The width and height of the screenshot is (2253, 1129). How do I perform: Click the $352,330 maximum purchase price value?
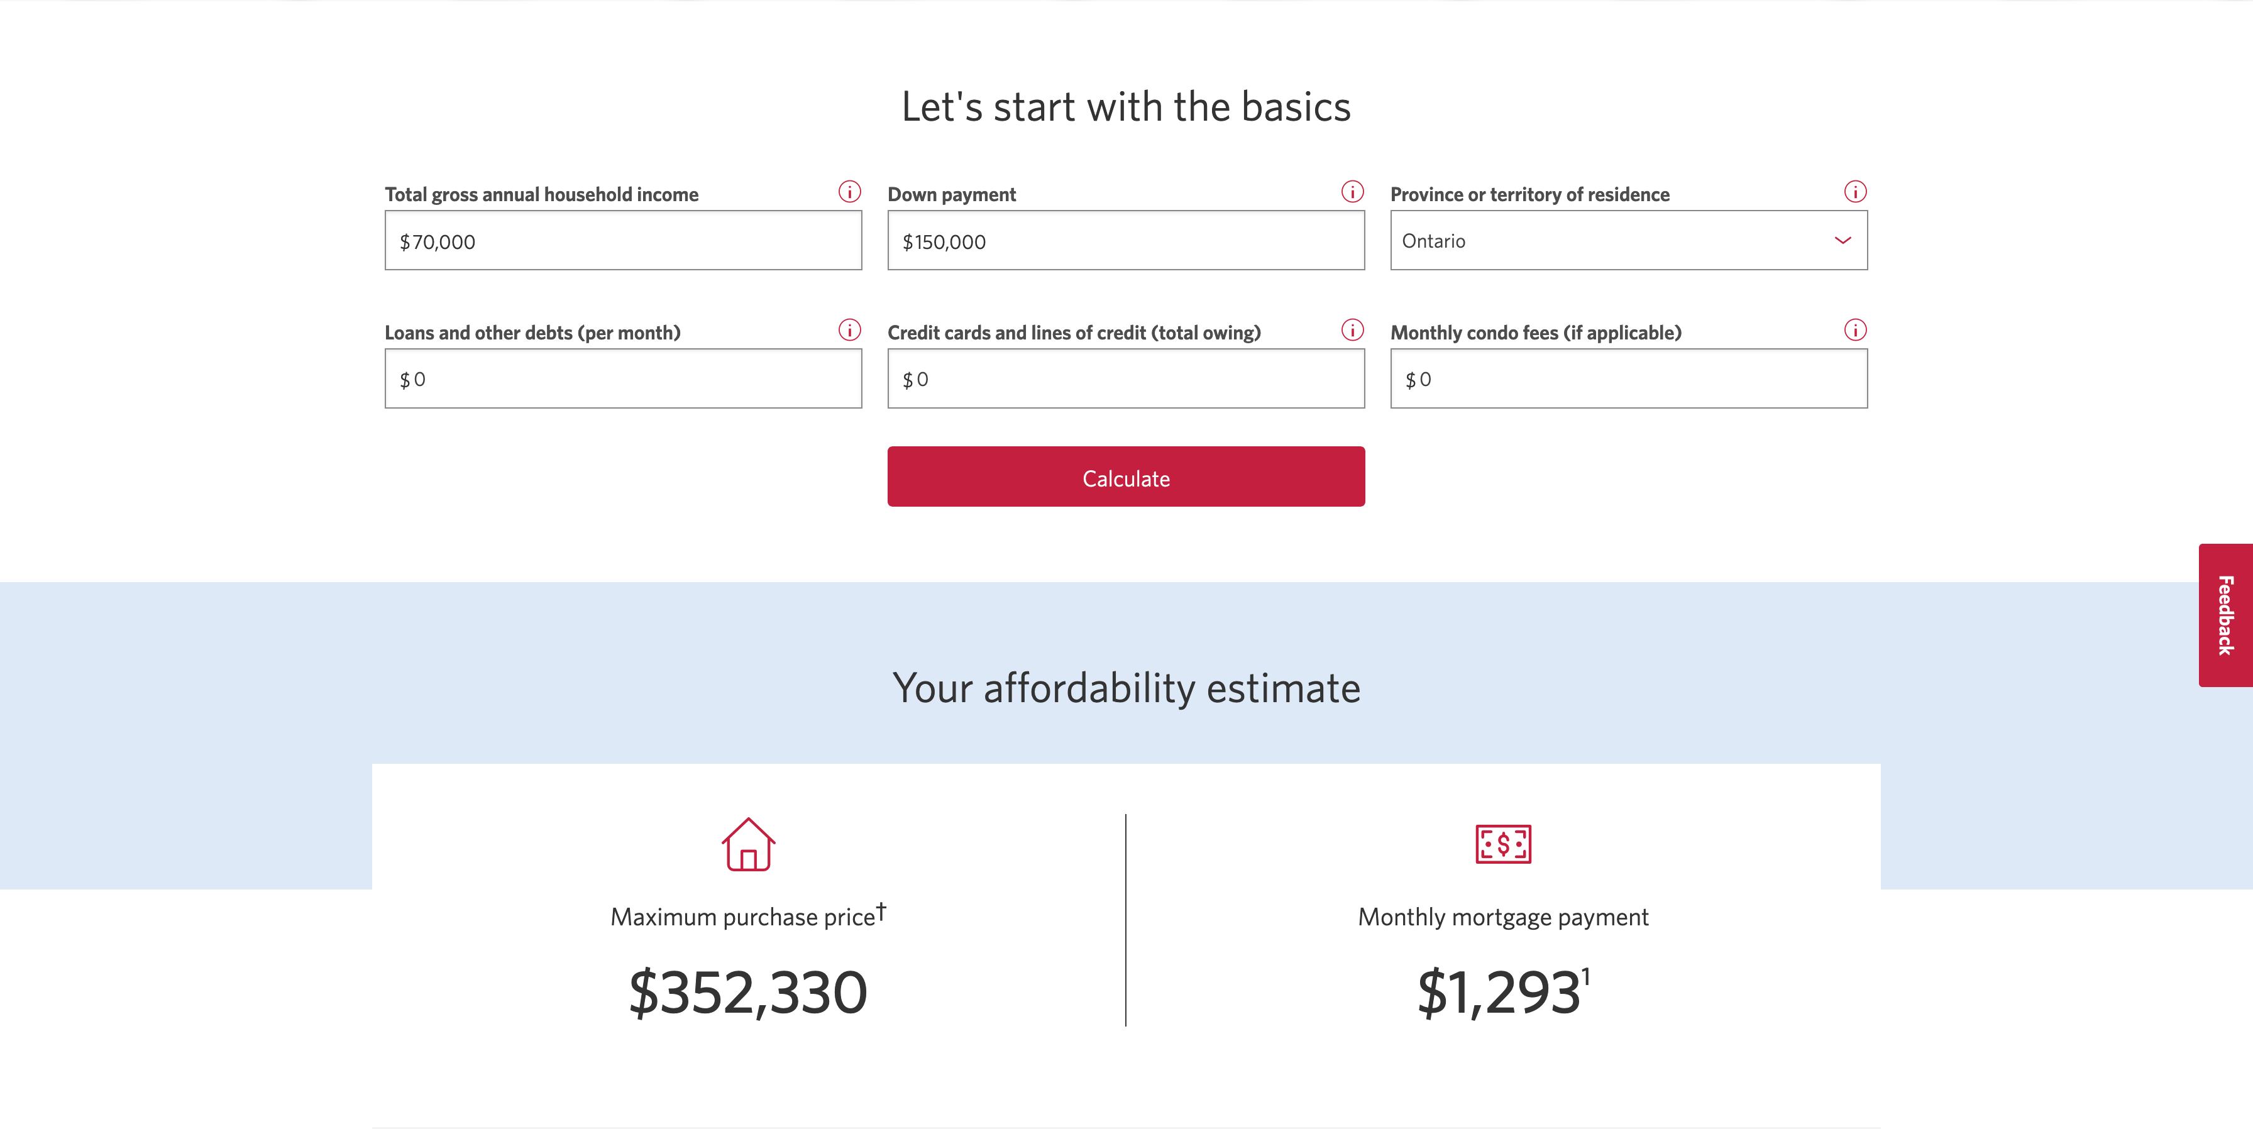748,993
